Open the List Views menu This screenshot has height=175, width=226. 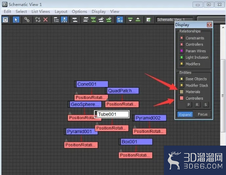point(41,12)
